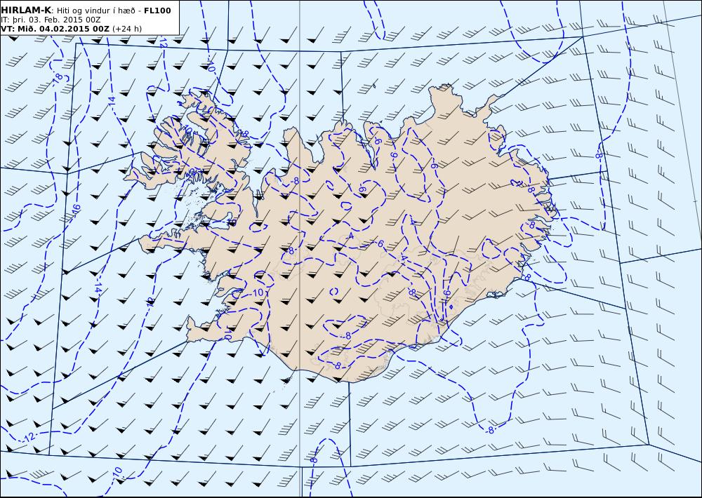702x498 pixels.
Task: Click the 'VT: Mið. 04.02.2015 00Z' valid time
Action: (x=55, y=29)
